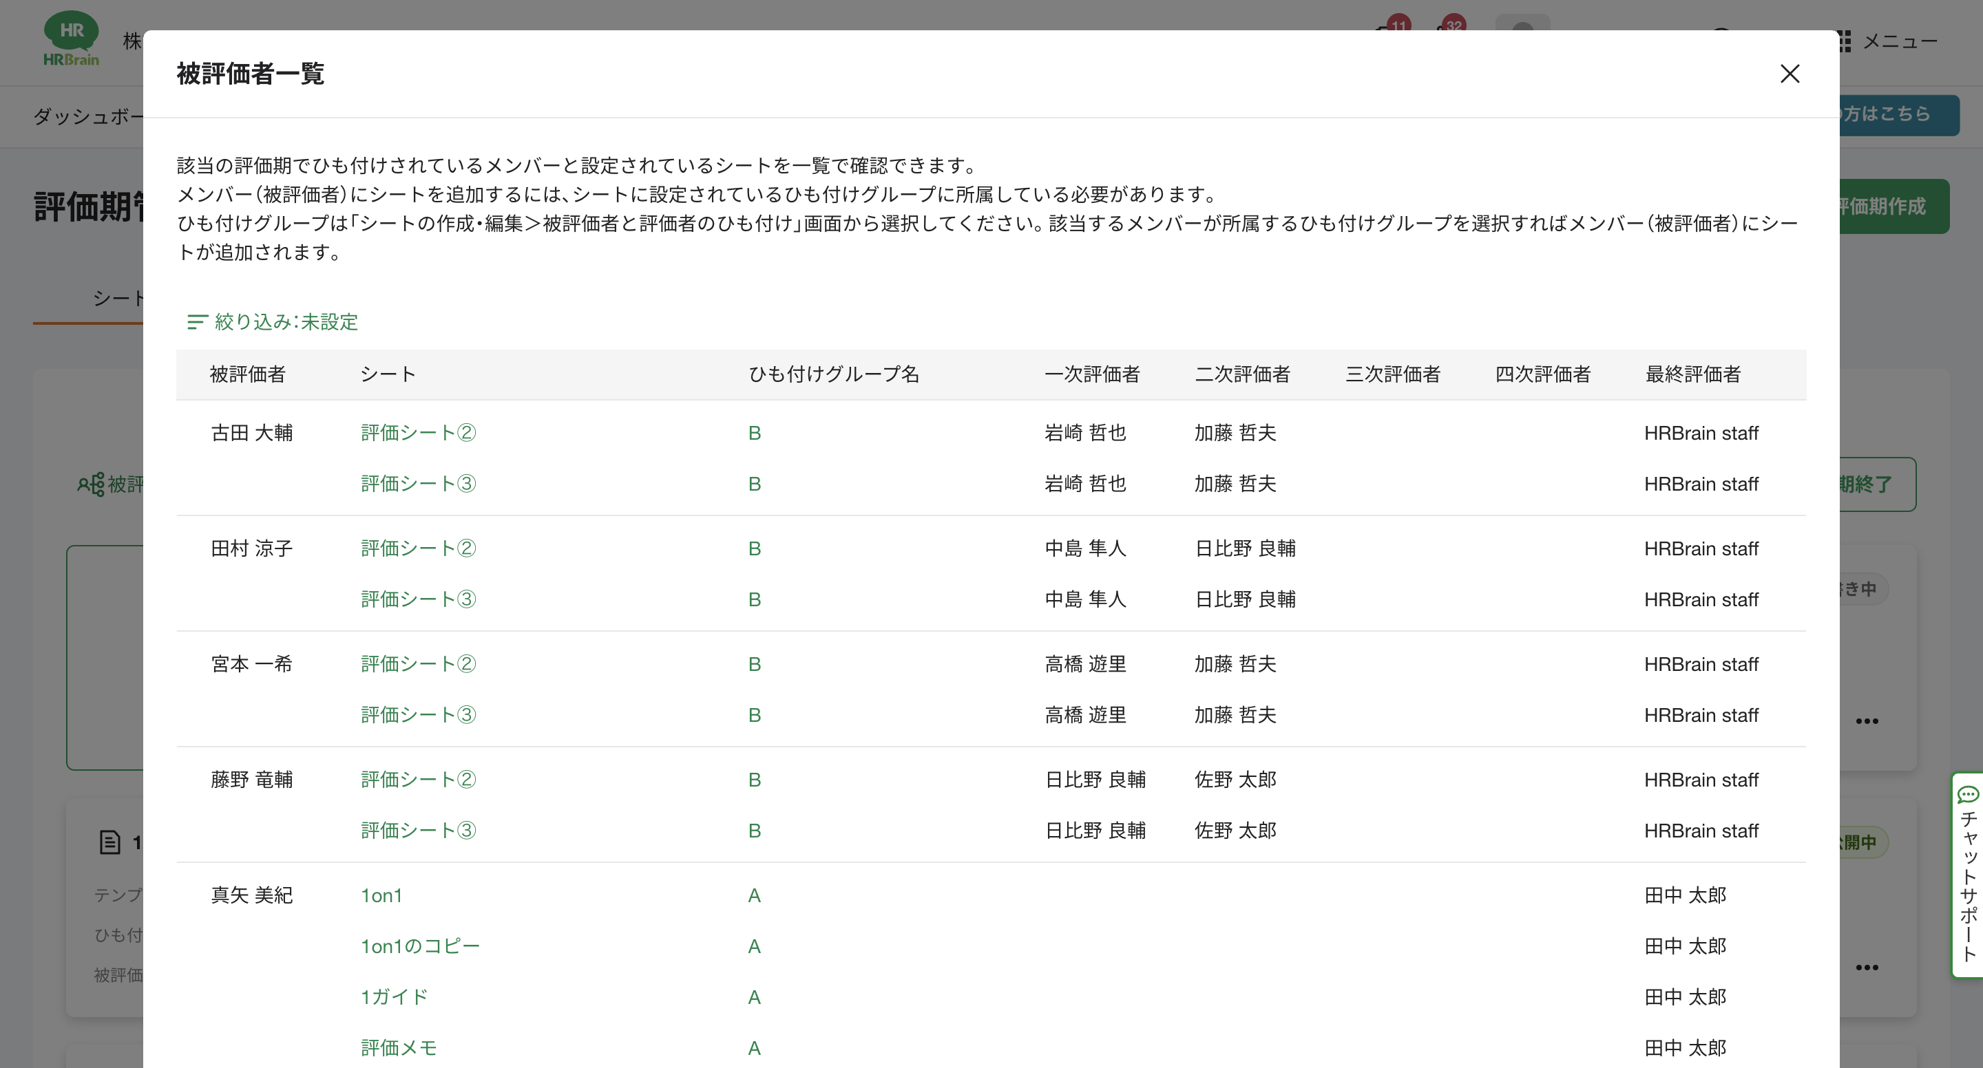This screenshot has height=1068, width=1983.
Task: Click the 期終了 button in the background
Action: [1878, 484]
